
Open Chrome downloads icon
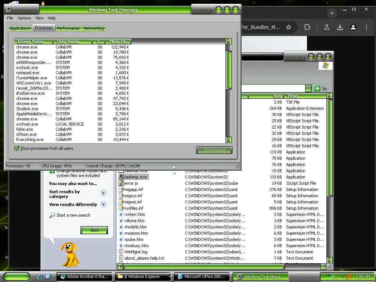coord(340,27)
